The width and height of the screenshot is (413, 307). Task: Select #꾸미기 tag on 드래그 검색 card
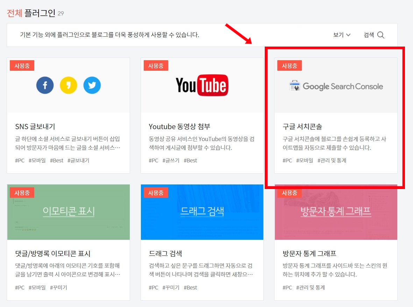click(171, 287)
